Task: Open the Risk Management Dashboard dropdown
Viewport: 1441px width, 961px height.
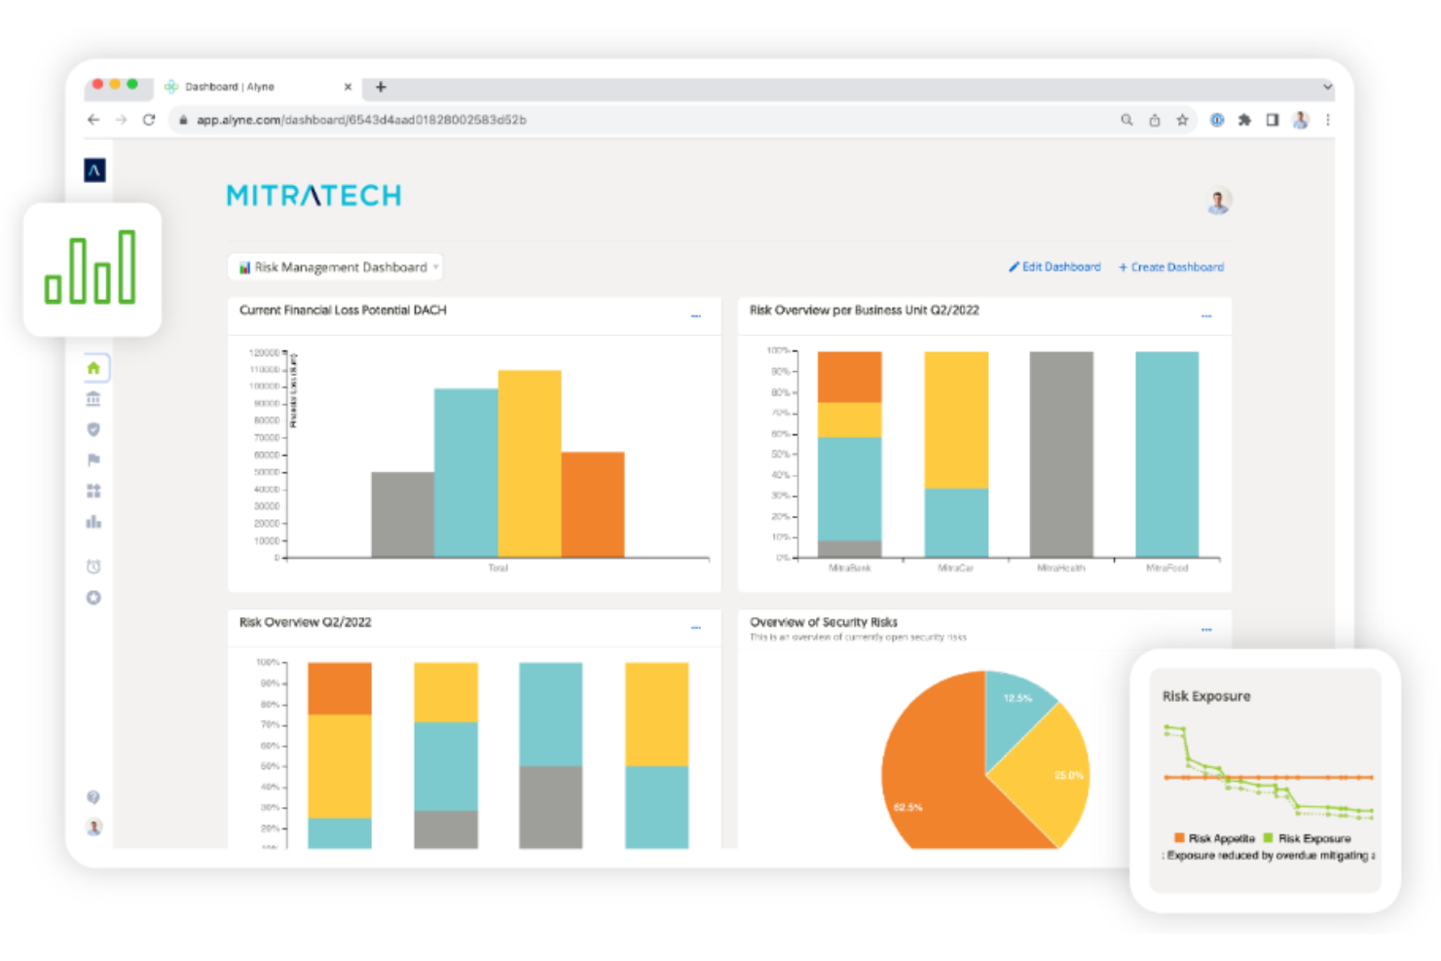Action: 335,267
